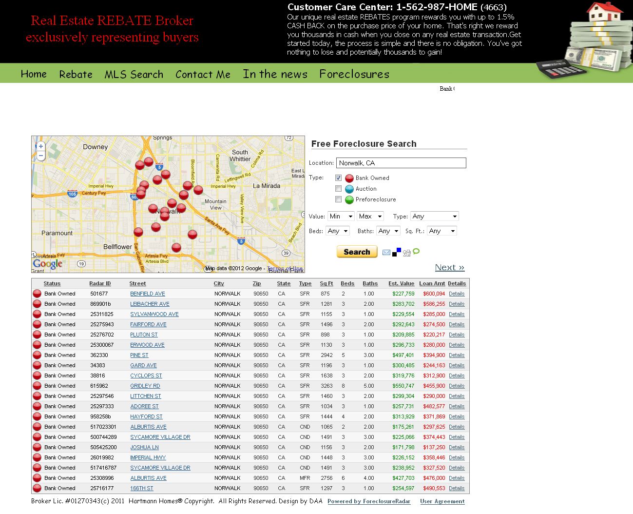Click the gray share icon beside Search
Image resolution: width=633 pixels, height=514 pixels.
click(x=406, y=253)
